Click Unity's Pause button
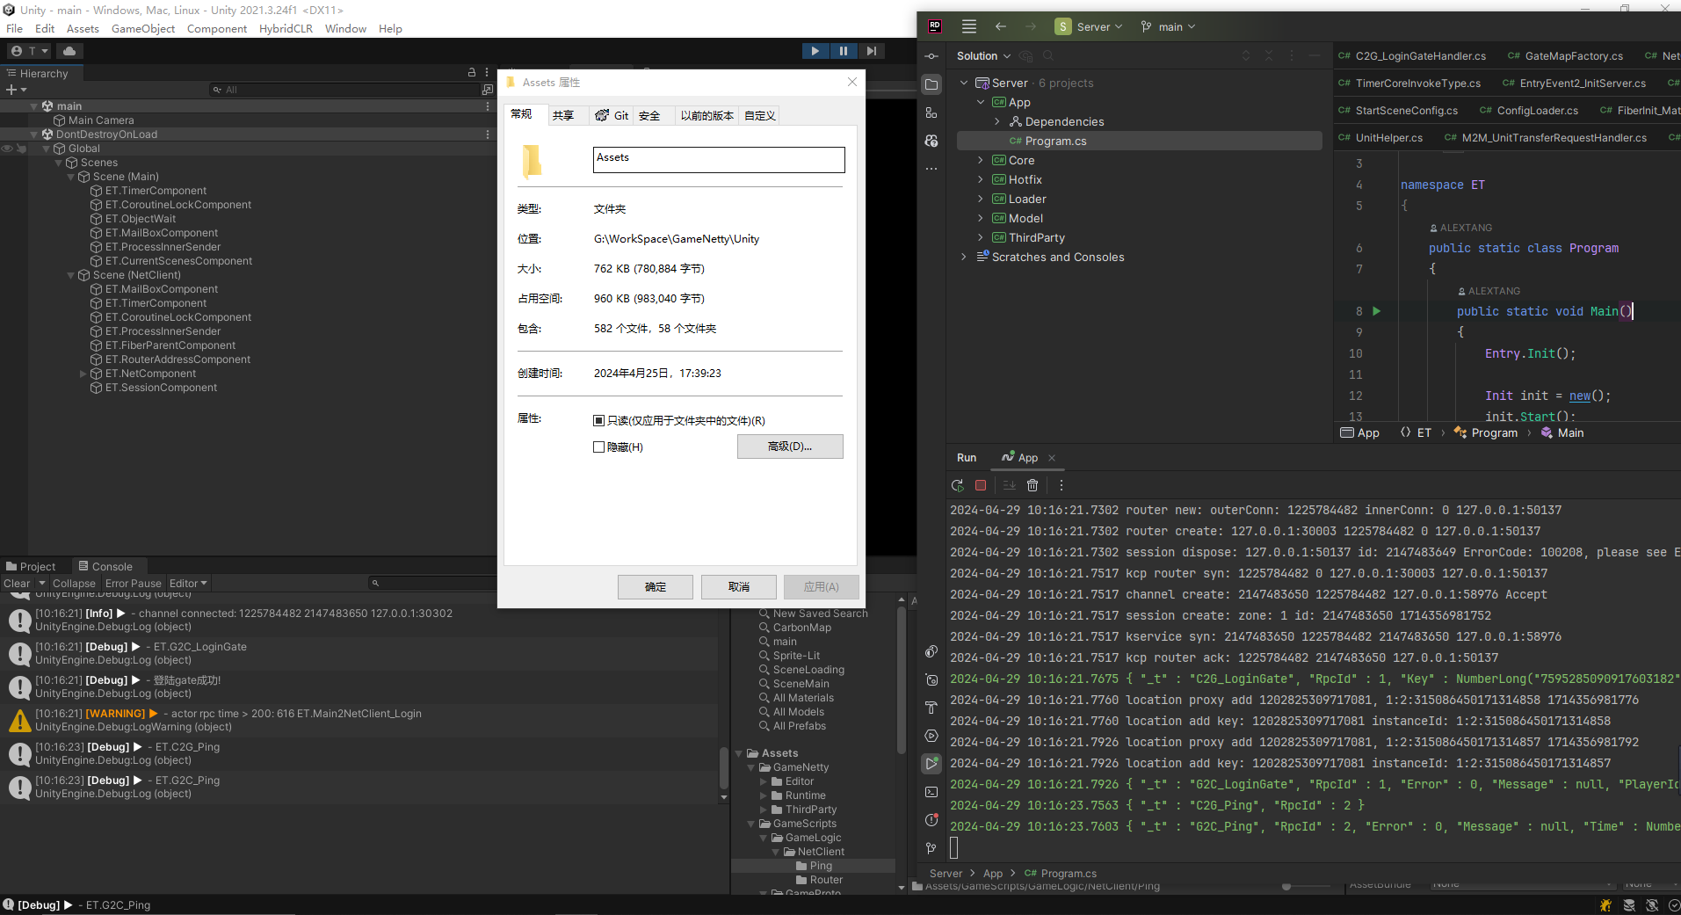The image size is (1681, 915). 844,51
